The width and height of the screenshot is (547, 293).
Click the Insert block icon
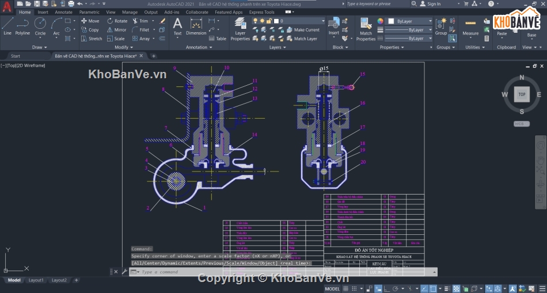pyautogui.click(x=334, y=26)
